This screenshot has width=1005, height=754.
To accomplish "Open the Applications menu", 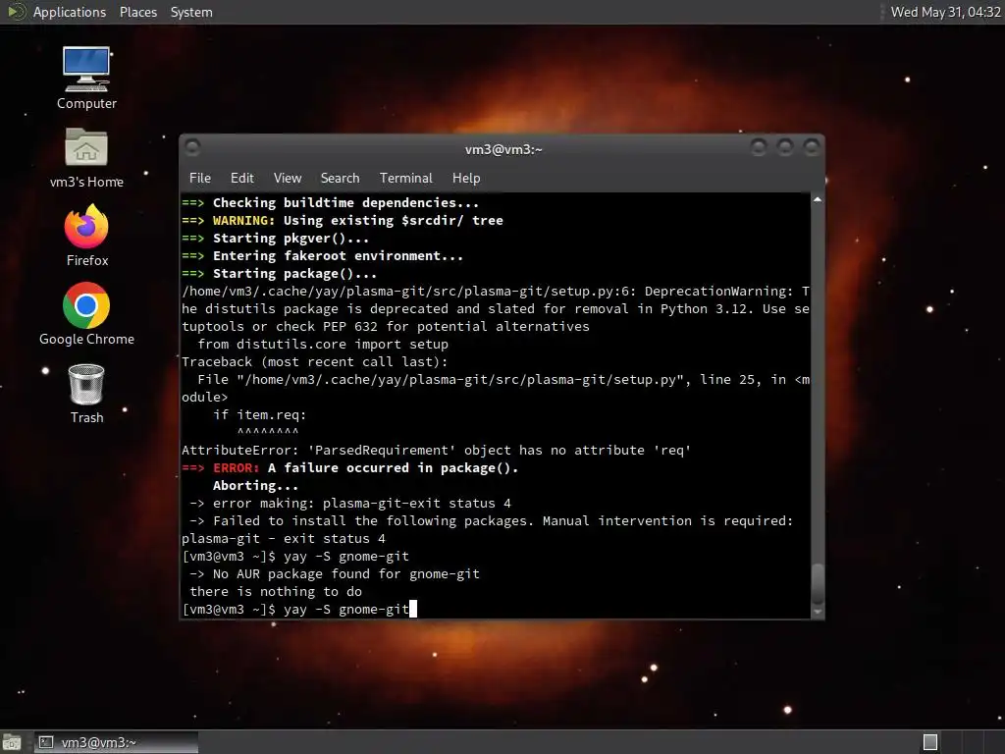I will [x=70, y=12].
